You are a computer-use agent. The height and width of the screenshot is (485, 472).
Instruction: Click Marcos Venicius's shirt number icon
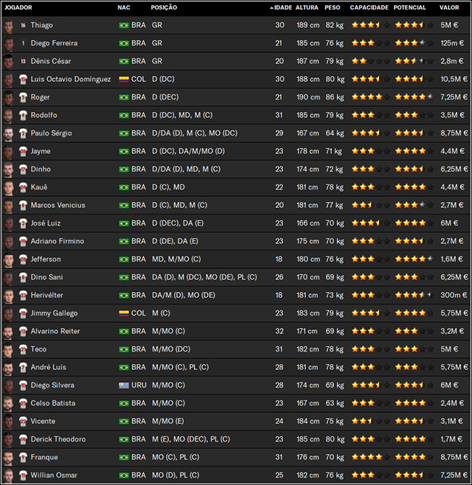coord(23,206)
